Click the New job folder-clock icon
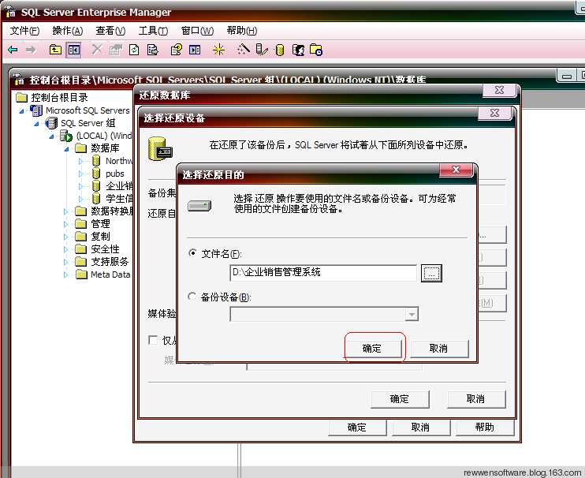Viewport: 585px width, 478px height. point(316,50)
